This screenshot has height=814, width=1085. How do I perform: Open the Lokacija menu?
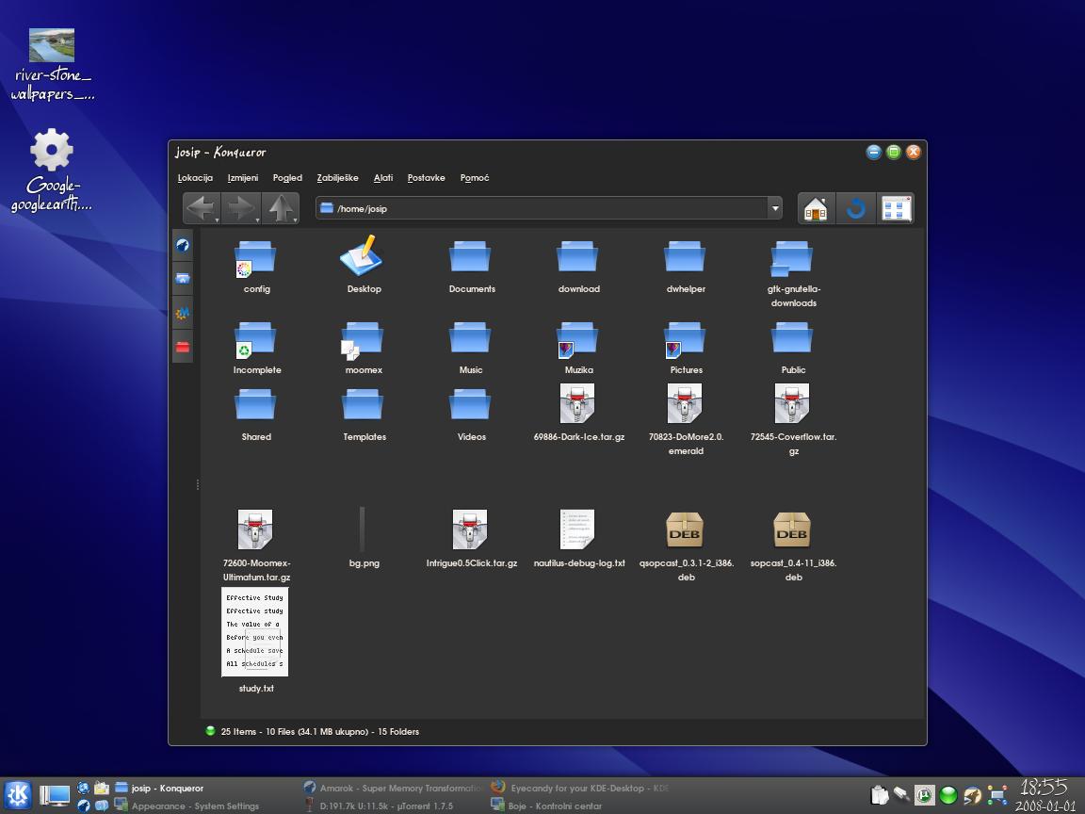pyautogui.click(x=195, y=178)
